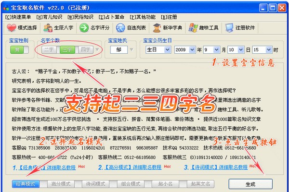
Task: Switch to 高分模式 naming mode
Action: (x=61, y=184)
